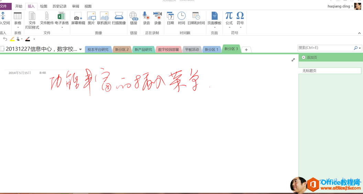Click the Undo arrow in quick toolbar
The width and height of the screenshot is (363, 194).
click(x=5, y=39)
